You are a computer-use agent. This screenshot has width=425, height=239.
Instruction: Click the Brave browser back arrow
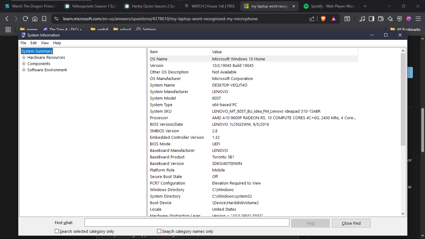point(7,19)
